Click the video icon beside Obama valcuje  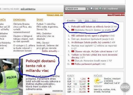pos(73,51)
